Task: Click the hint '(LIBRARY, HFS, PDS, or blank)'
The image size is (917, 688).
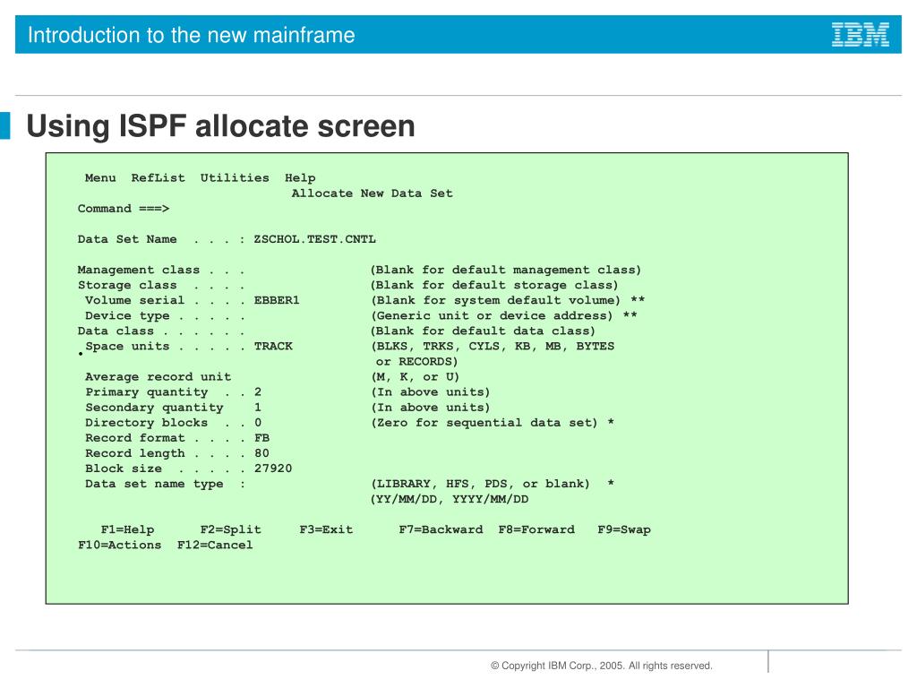Action: click(x=480, y=485)
